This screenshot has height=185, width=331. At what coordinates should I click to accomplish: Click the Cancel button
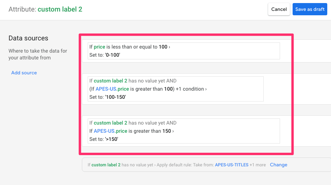(279, 9)
